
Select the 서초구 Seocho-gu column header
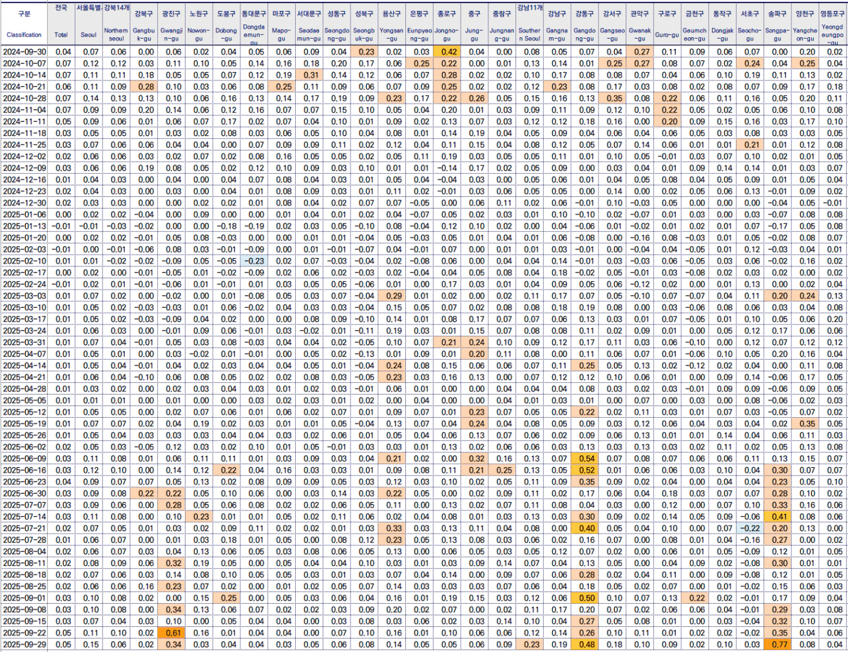pos(750,24)
